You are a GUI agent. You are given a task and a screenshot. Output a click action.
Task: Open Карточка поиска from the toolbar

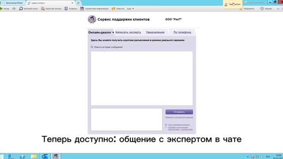[x=51, y=9]
